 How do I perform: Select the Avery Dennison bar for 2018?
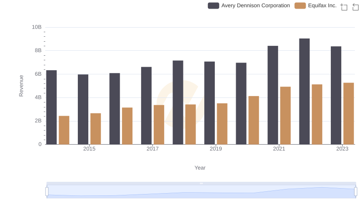pos(178,102)
